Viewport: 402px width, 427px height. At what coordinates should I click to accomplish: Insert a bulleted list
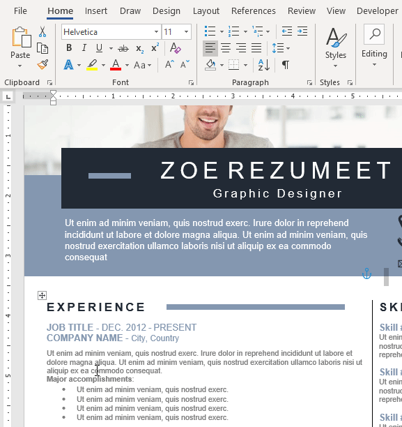coord(210,31)
